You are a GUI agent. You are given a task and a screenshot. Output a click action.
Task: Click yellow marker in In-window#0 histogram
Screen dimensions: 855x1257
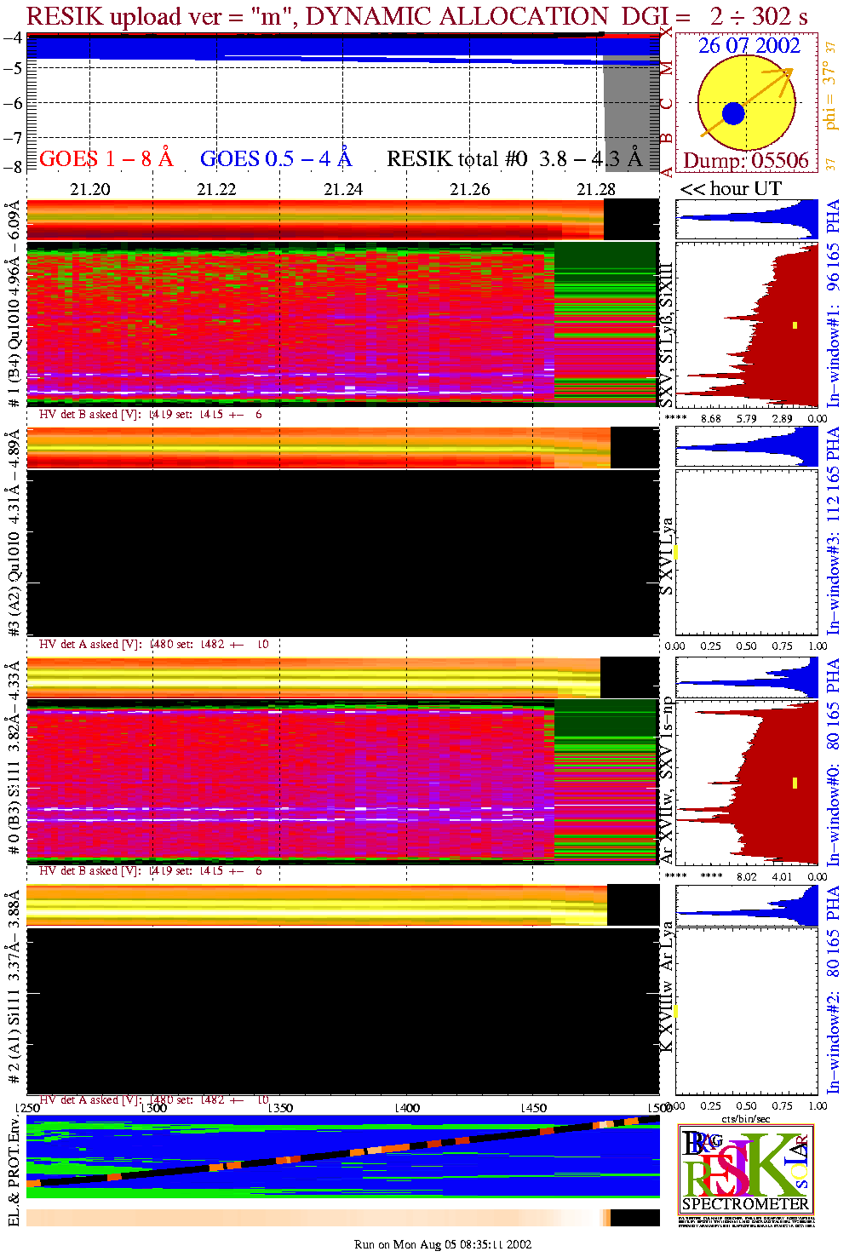[x=795, y=783]
